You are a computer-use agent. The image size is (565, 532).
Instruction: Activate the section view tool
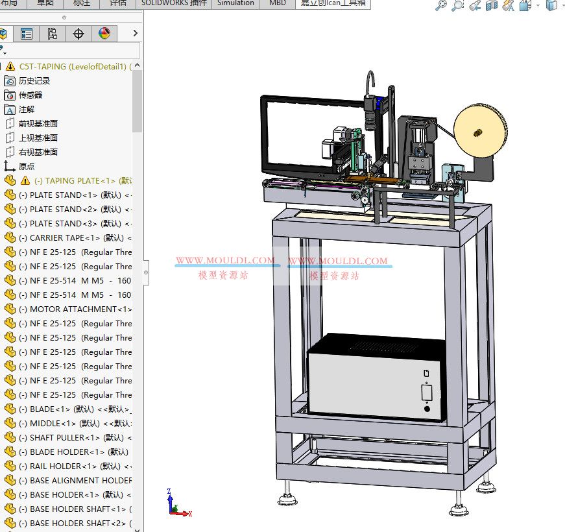[x=490, y=5]
